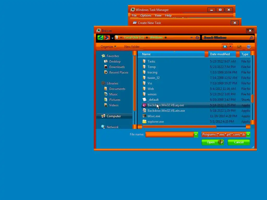
Task: Select Videos library
Action: [x=114, y=105]
